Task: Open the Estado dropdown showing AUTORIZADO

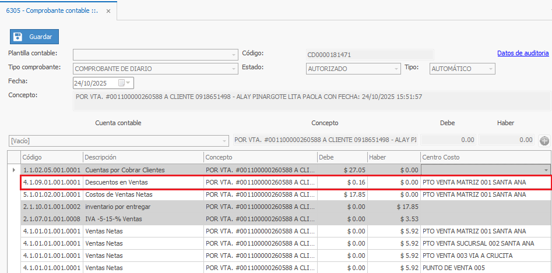Action: [396, 69]
